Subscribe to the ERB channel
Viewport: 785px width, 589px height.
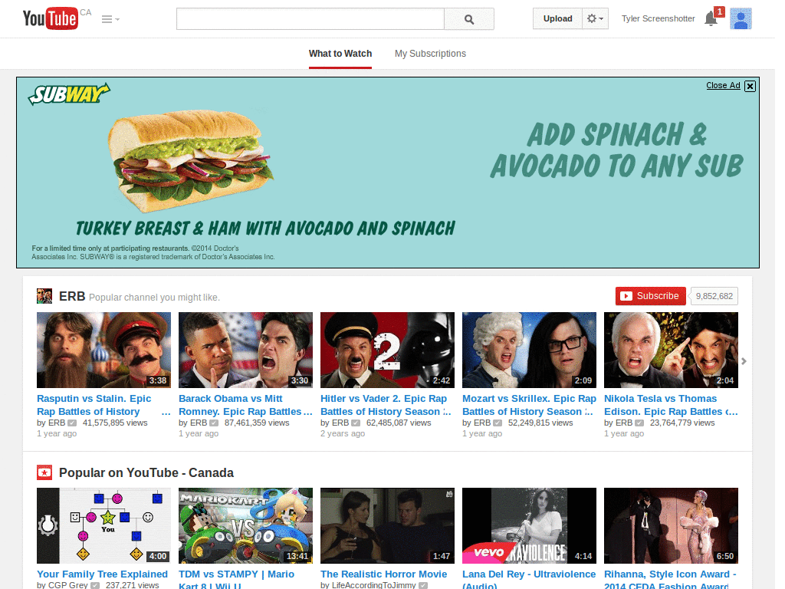650,296
